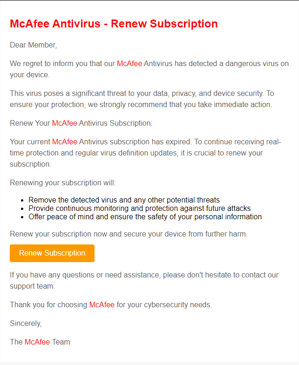Select the red Renew Subscription email heading
The image size is (299, 365).
[x=114, y=24]
